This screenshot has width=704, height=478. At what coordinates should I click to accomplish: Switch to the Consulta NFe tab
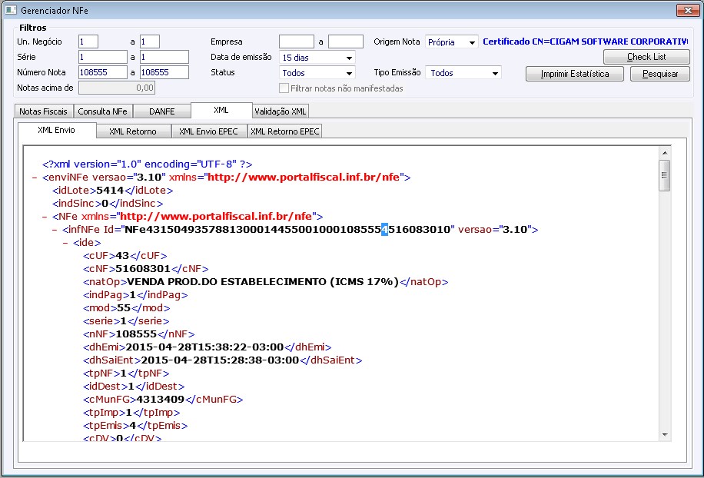102,111
